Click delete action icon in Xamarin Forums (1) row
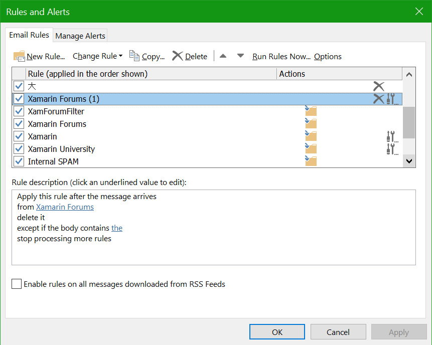The image size is (432, 345). 378,99
